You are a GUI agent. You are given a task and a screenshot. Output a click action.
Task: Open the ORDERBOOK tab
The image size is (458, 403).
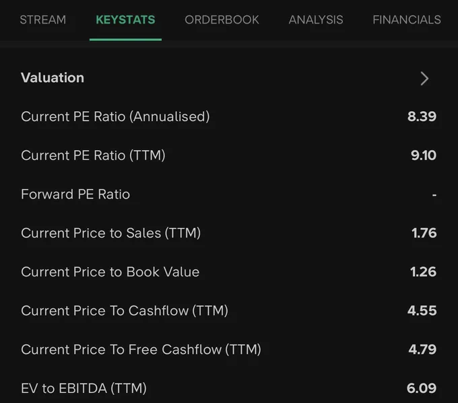[x=222, y=20]
